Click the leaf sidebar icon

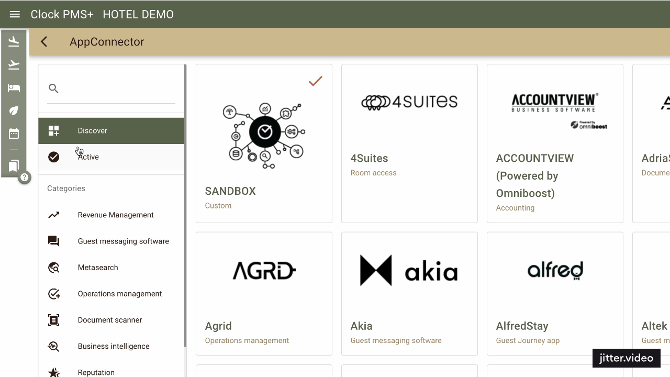coord(14,110)
